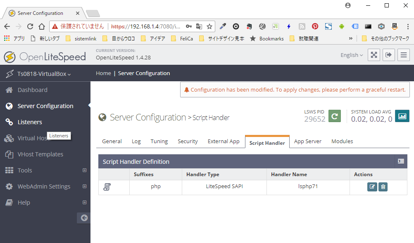
Task: Switch to the App Server tab
Action: coord(308,141)
